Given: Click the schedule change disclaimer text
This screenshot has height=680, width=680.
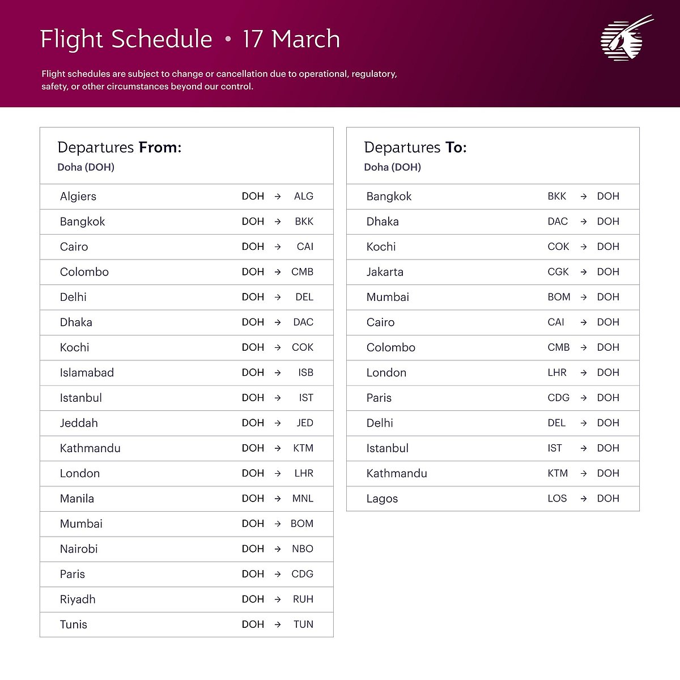Looking at the screenshot, I should coord(219,80).
